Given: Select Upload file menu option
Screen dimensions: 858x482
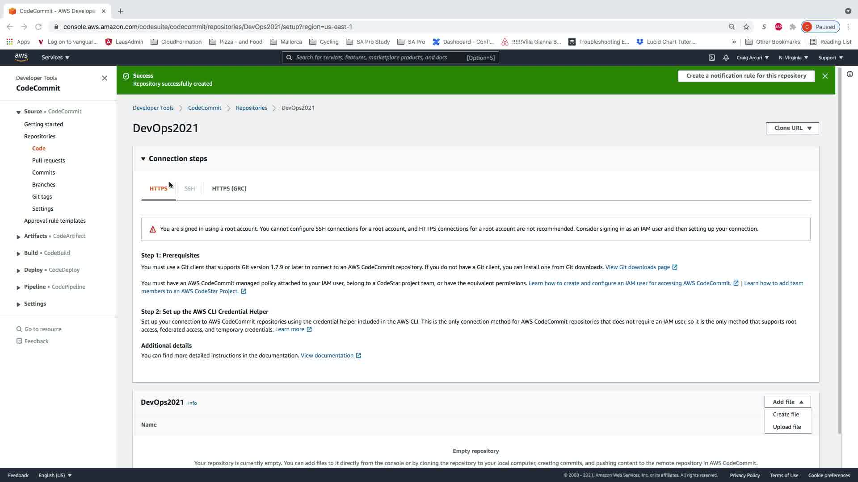Looking at the screenshot, I should 786,427.
